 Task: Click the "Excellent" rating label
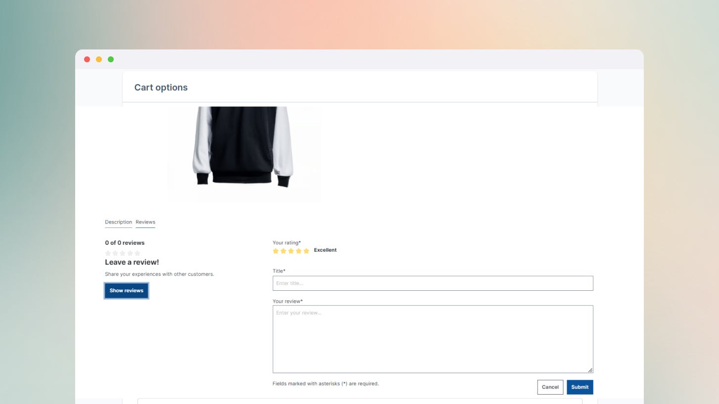pos(325,250)
